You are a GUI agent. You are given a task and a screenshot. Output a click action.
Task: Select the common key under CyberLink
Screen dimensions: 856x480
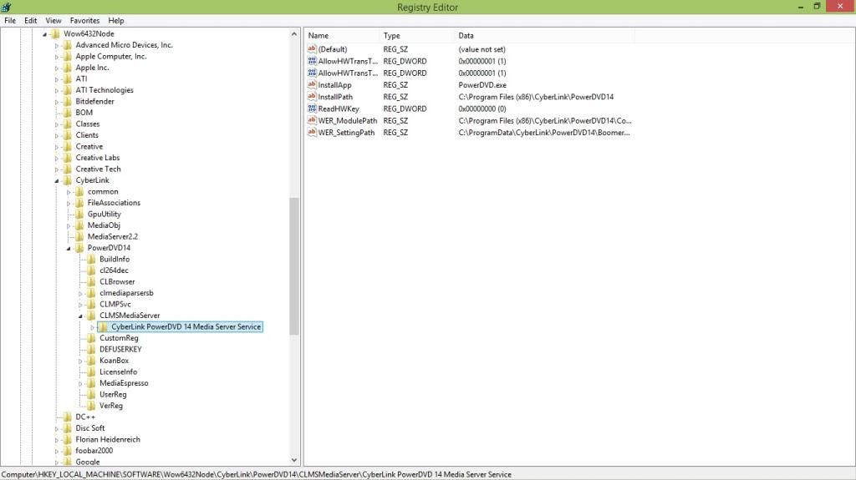point(103,191)
